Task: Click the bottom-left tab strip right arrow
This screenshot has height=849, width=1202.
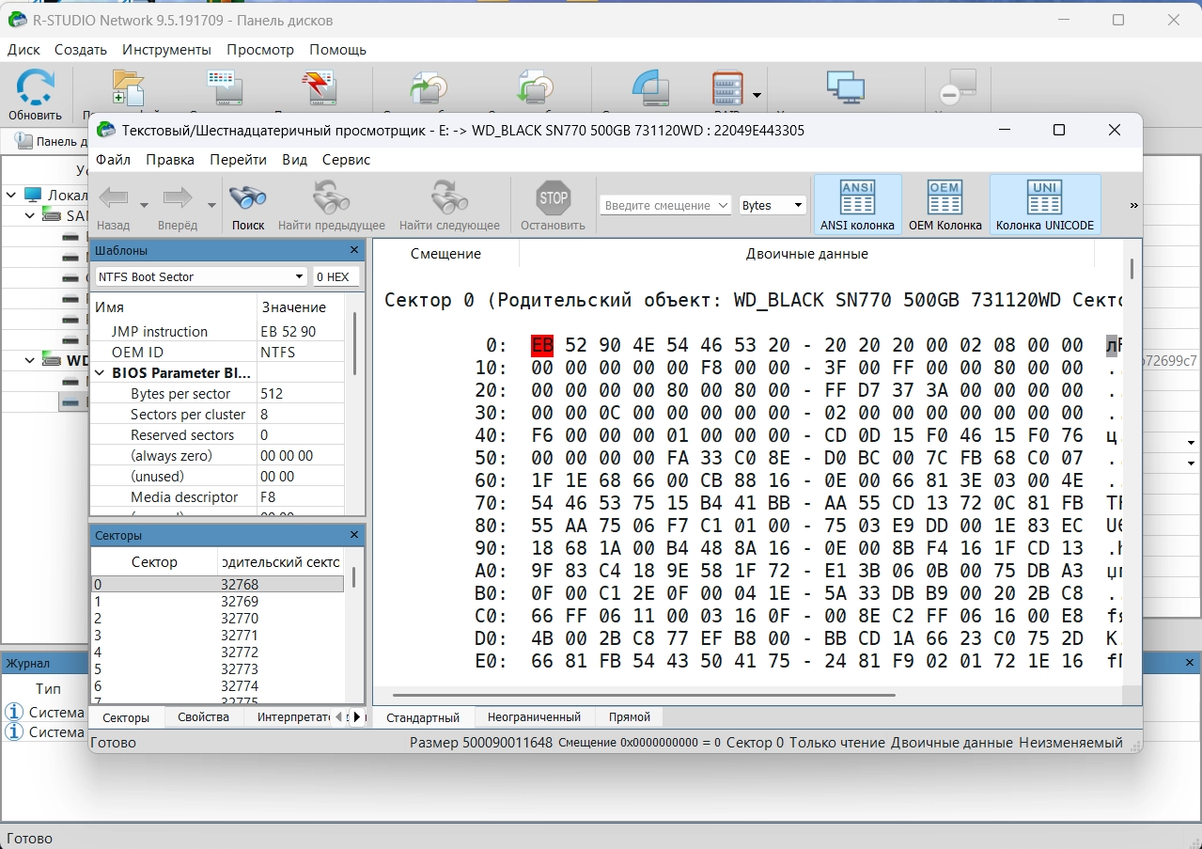Action: coord(356,717)
